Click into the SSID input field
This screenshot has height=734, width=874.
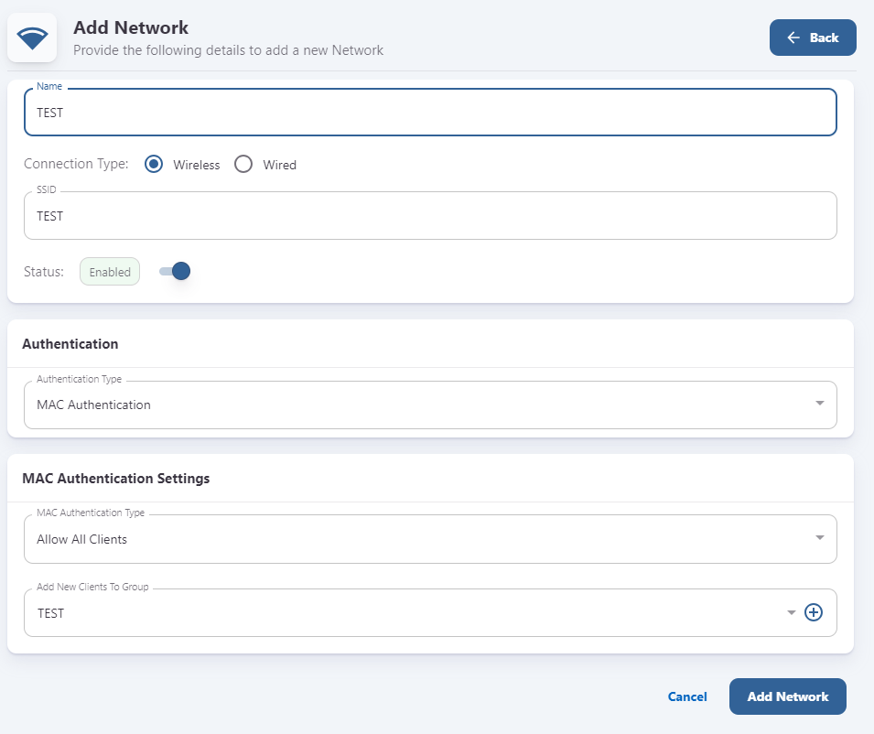430,216
